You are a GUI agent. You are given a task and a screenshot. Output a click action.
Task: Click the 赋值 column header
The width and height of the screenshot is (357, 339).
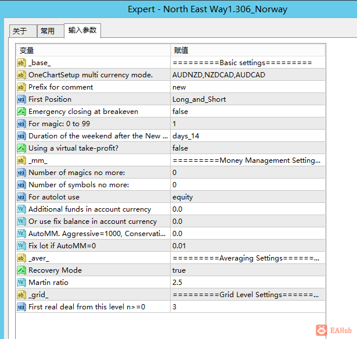pyautogui.click(x=248, y=50)
